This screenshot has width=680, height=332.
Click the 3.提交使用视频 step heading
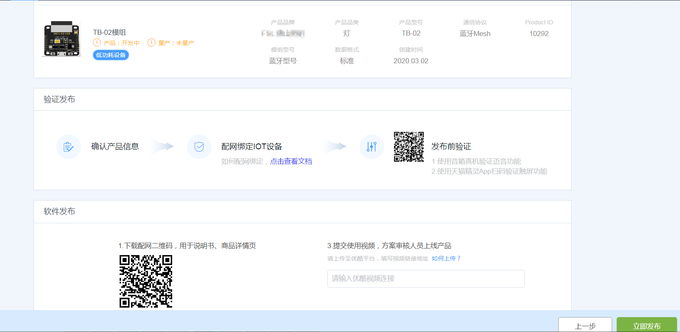(x=389, y=246)
